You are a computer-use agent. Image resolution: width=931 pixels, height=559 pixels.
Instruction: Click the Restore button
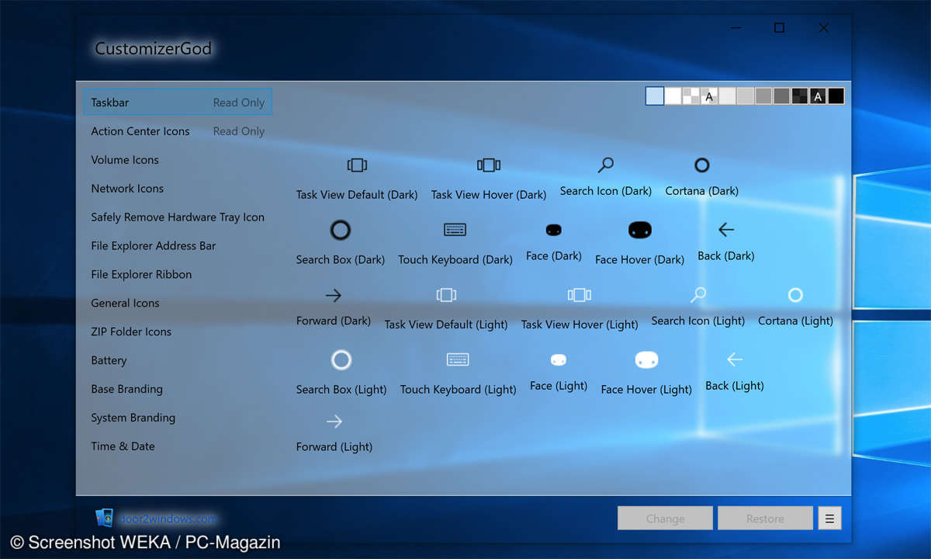pos(765,519)
